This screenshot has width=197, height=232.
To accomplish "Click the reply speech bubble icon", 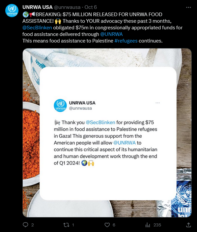I will 25,225.
